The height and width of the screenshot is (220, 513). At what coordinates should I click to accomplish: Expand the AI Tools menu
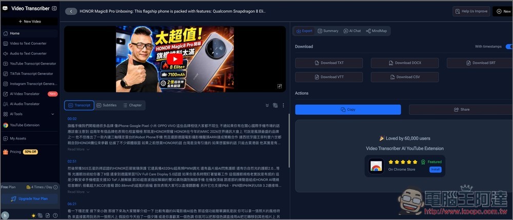tap(29, 114)
